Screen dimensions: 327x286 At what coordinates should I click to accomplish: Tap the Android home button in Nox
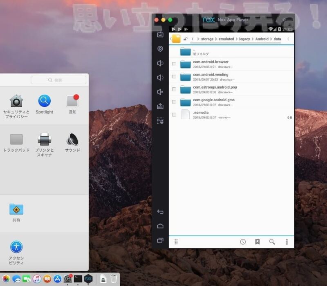pyautogui.click(x=160, y=226)
